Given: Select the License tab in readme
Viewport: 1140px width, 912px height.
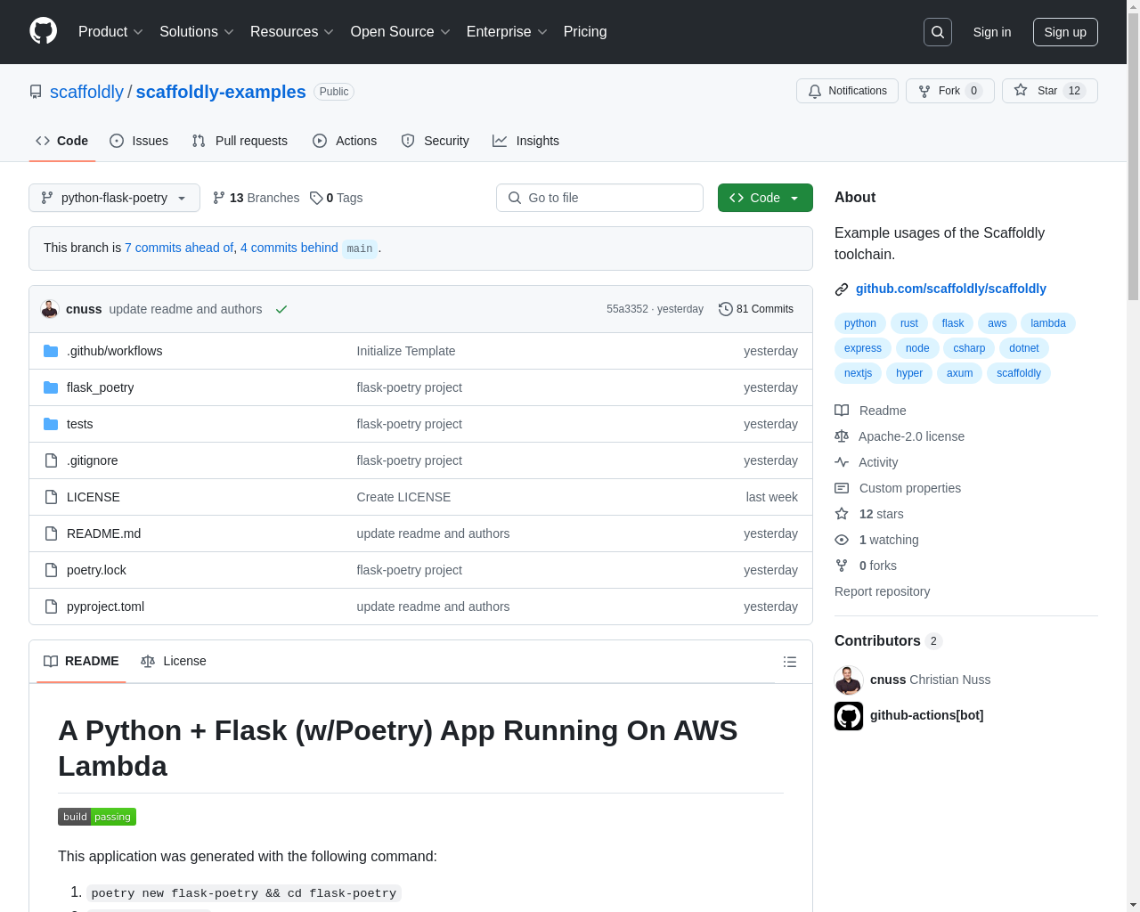Looking at the screenshot, I should point(174,661).
